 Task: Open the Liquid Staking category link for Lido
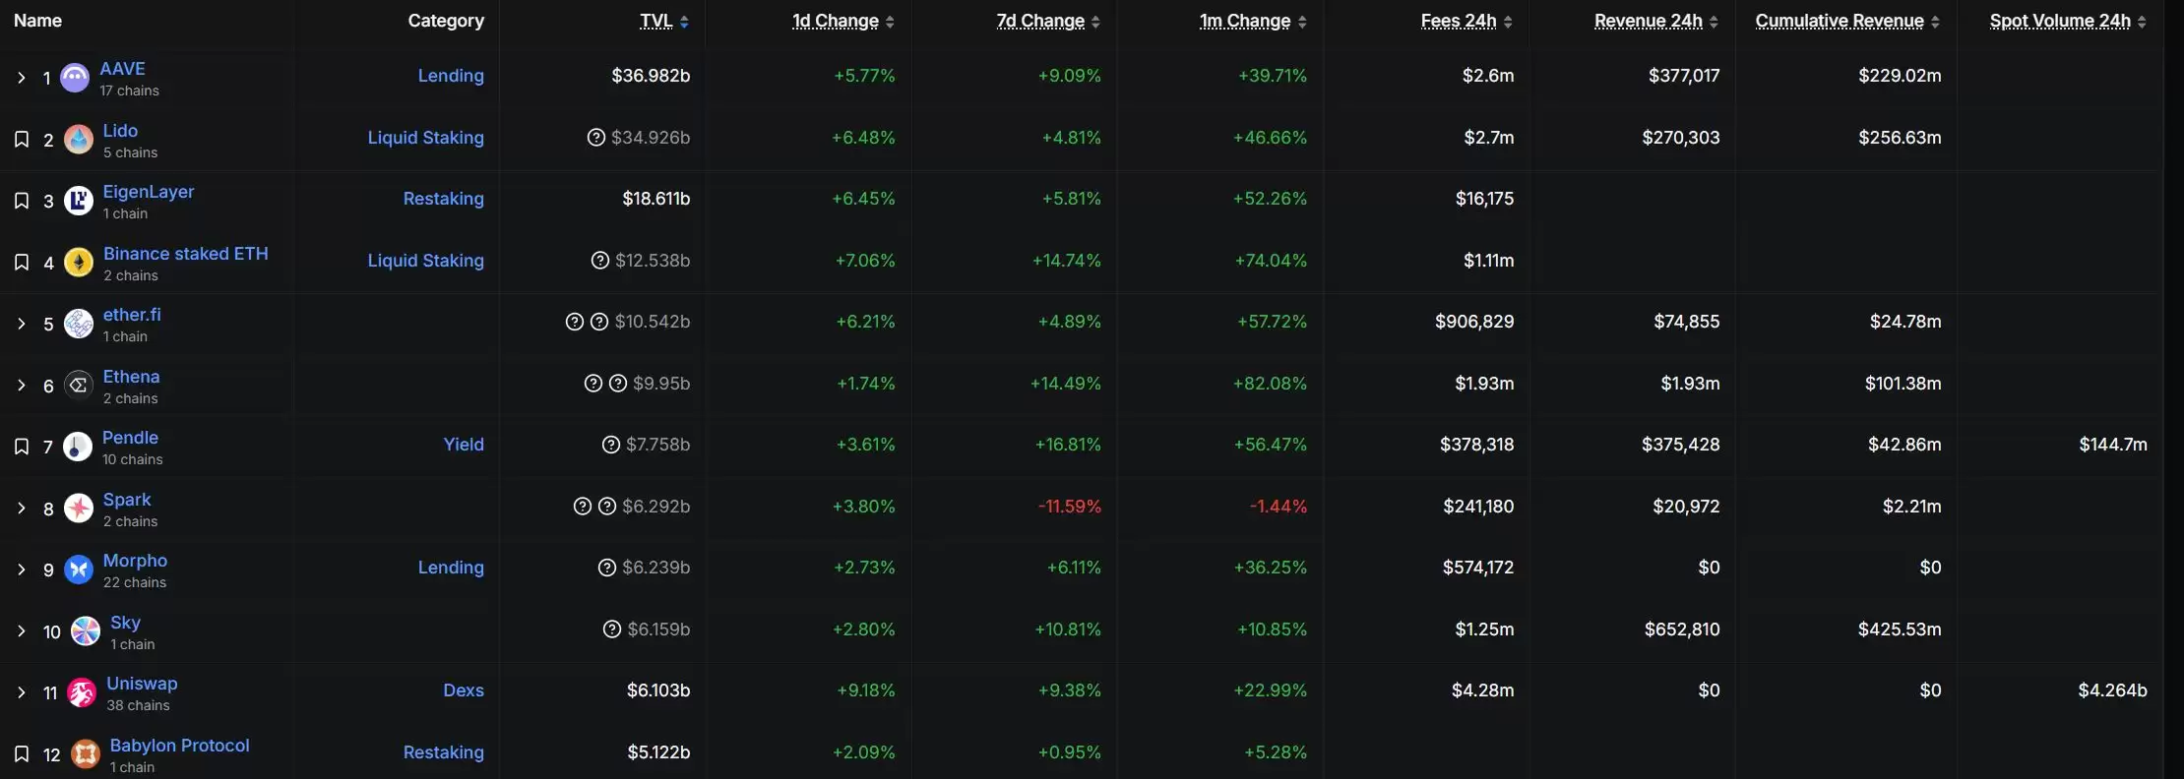tap(425, 138)
